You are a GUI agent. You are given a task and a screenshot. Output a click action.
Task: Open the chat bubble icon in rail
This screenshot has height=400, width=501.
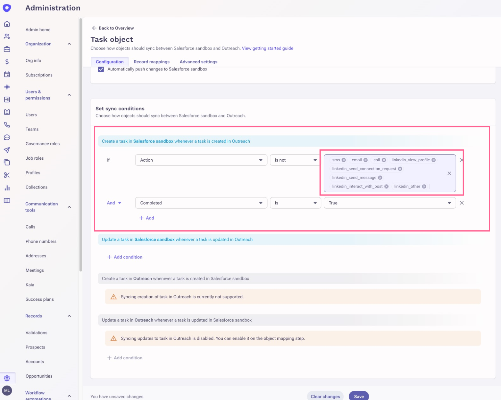point(7,137)
